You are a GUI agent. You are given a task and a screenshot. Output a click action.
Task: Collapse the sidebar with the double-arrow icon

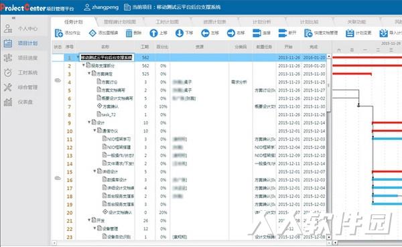point(13,18)
